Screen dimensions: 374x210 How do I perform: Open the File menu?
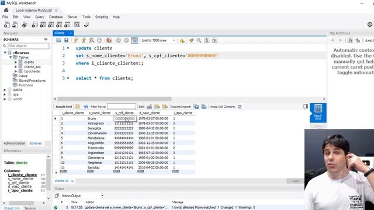[x=5, y=17]
